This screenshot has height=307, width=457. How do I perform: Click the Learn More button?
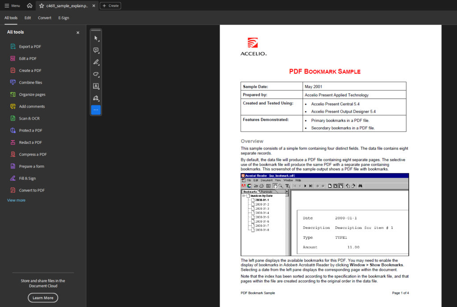(x=43, y=298)
